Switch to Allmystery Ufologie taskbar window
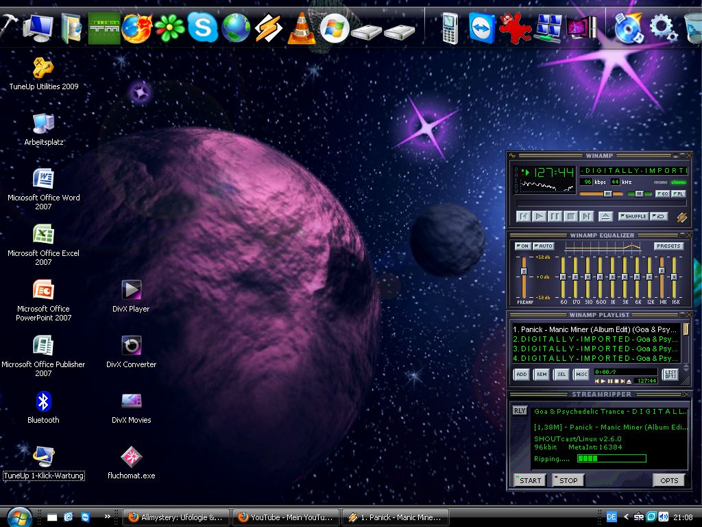Viewport: 702px width, 527px height. 176,517
